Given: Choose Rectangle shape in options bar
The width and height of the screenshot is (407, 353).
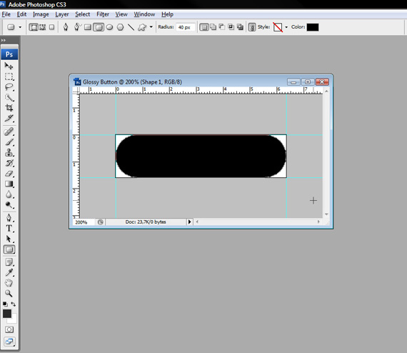Looking at the screenshot, I should point(88,27).
